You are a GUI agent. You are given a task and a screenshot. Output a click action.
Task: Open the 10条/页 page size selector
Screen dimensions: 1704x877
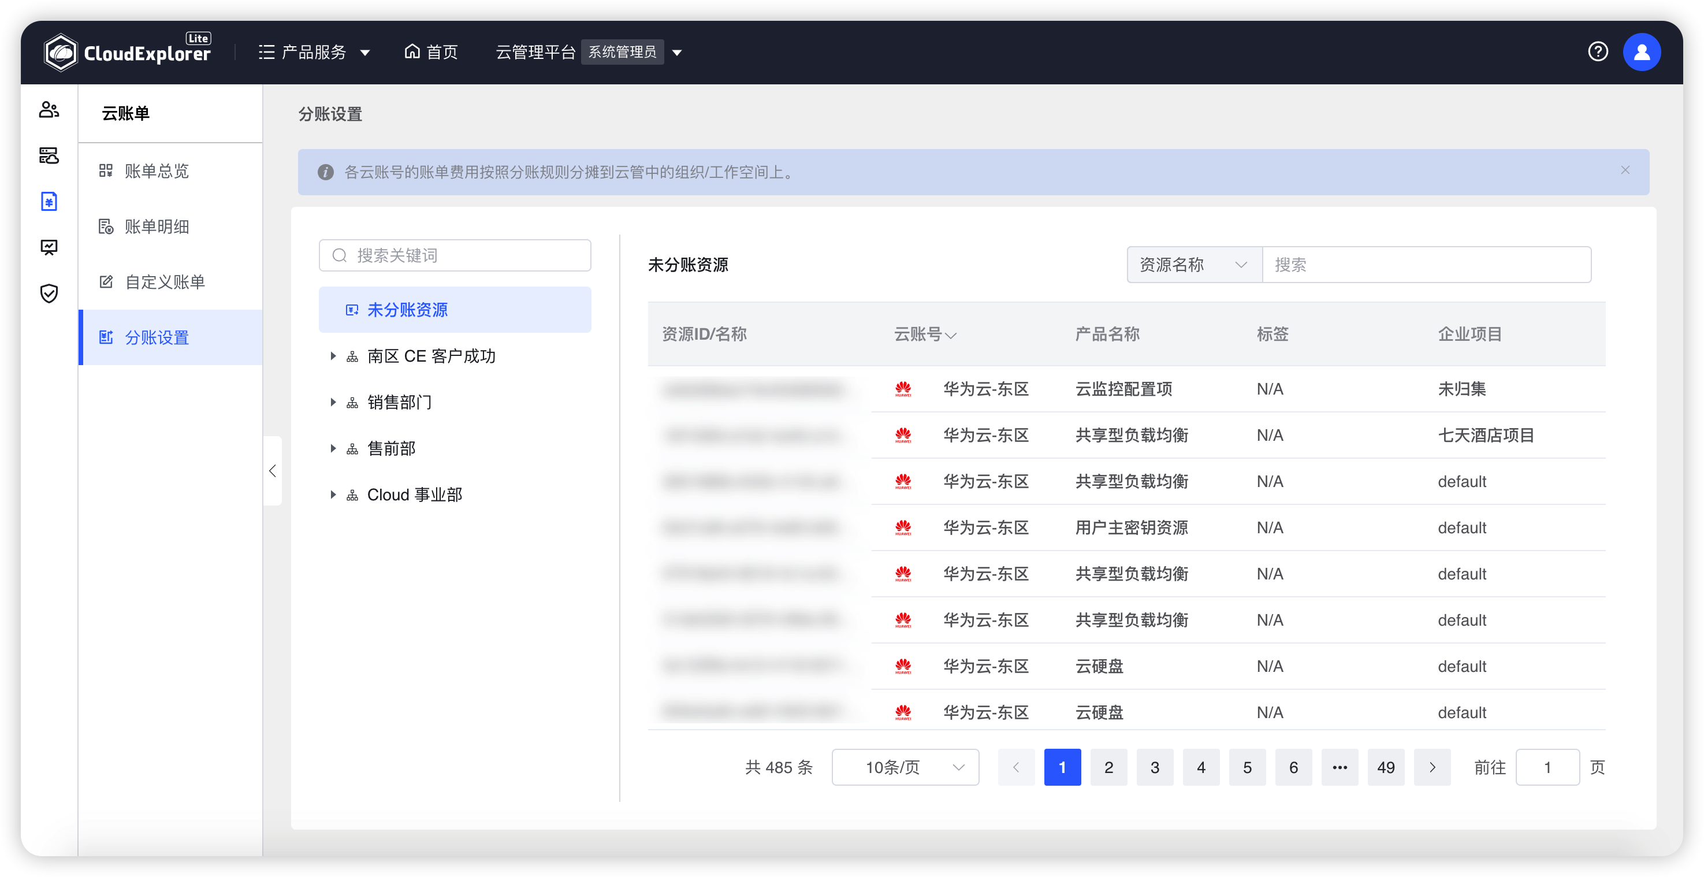click(905, 767)
